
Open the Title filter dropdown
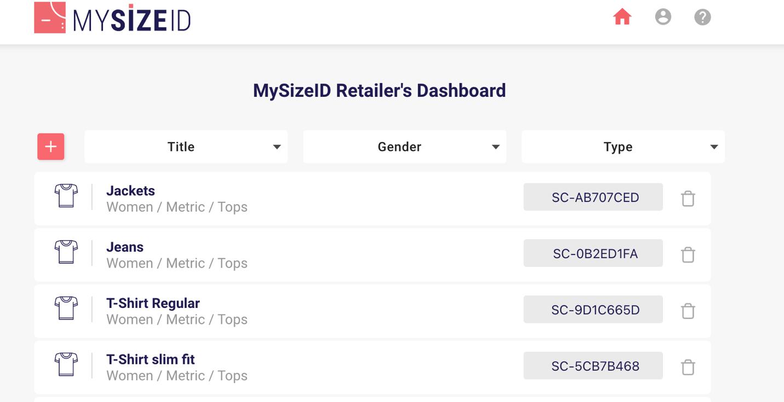(x=186, y=147)
